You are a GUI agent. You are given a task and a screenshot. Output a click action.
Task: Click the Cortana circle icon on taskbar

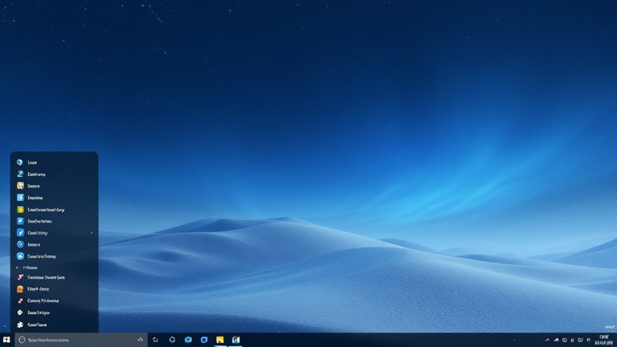(172, 340)
